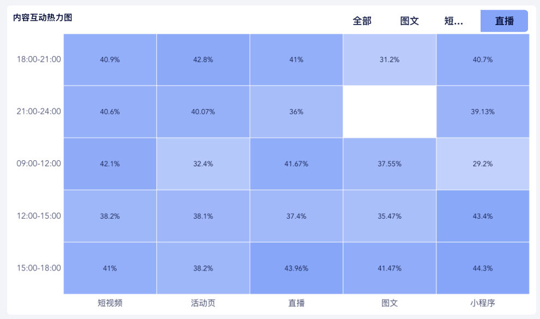This screenshot has width=540, height=319.
Task: Click the 44.3% heatmap cell
Action: point(483,268)
